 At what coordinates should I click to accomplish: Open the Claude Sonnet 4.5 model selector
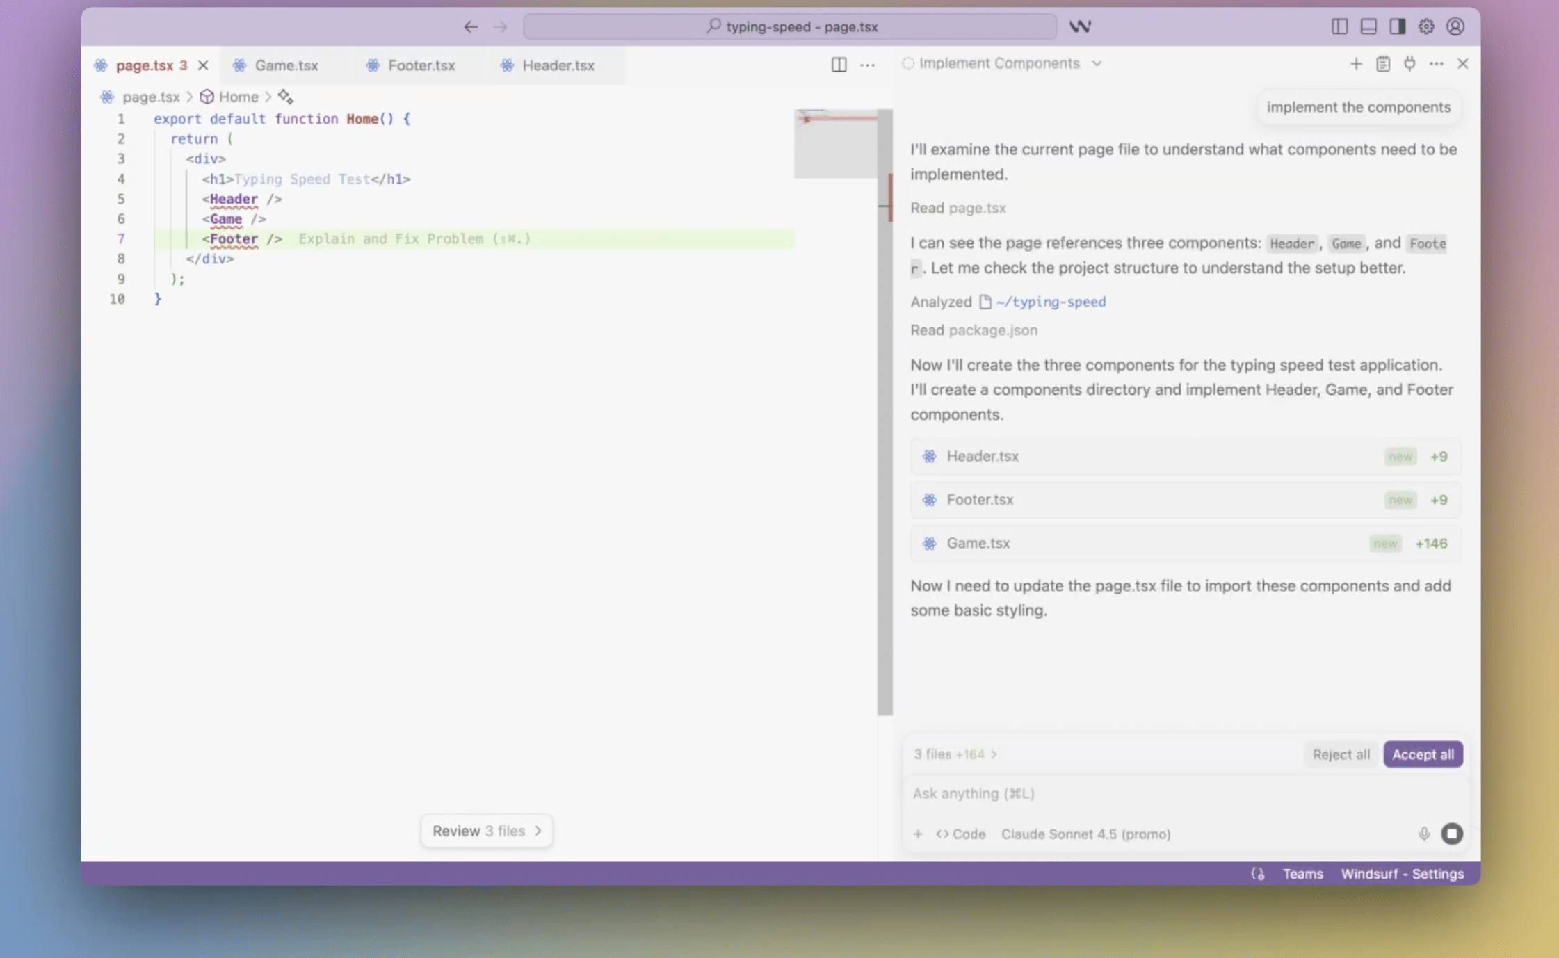coord(1085,834)
